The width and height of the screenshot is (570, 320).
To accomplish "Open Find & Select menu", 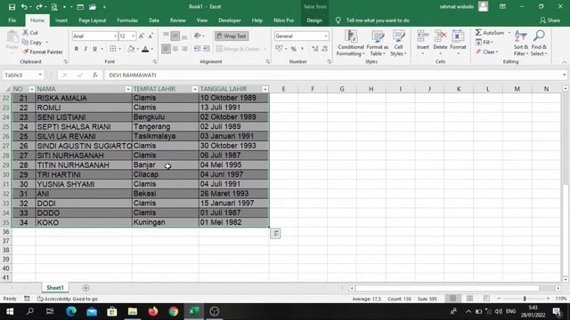I will pyautogui.click(x=539, y=44).
